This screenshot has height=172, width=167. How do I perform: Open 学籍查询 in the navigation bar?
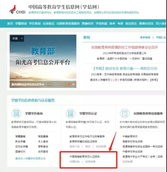[21, 24]
